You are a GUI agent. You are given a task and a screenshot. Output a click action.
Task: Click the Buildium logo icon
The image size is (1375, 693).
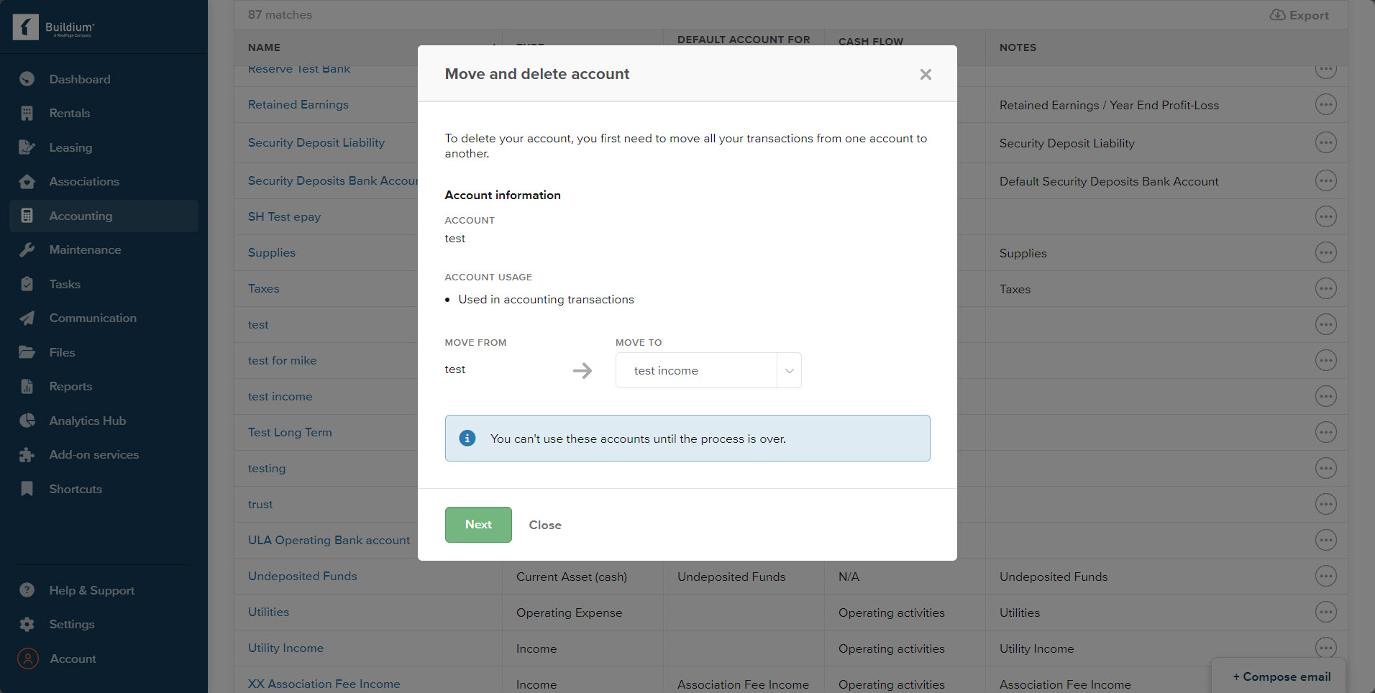(x=26, y=27)
